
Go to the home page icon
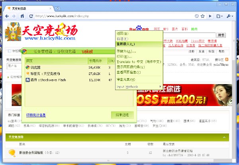[x=22, y=16]
